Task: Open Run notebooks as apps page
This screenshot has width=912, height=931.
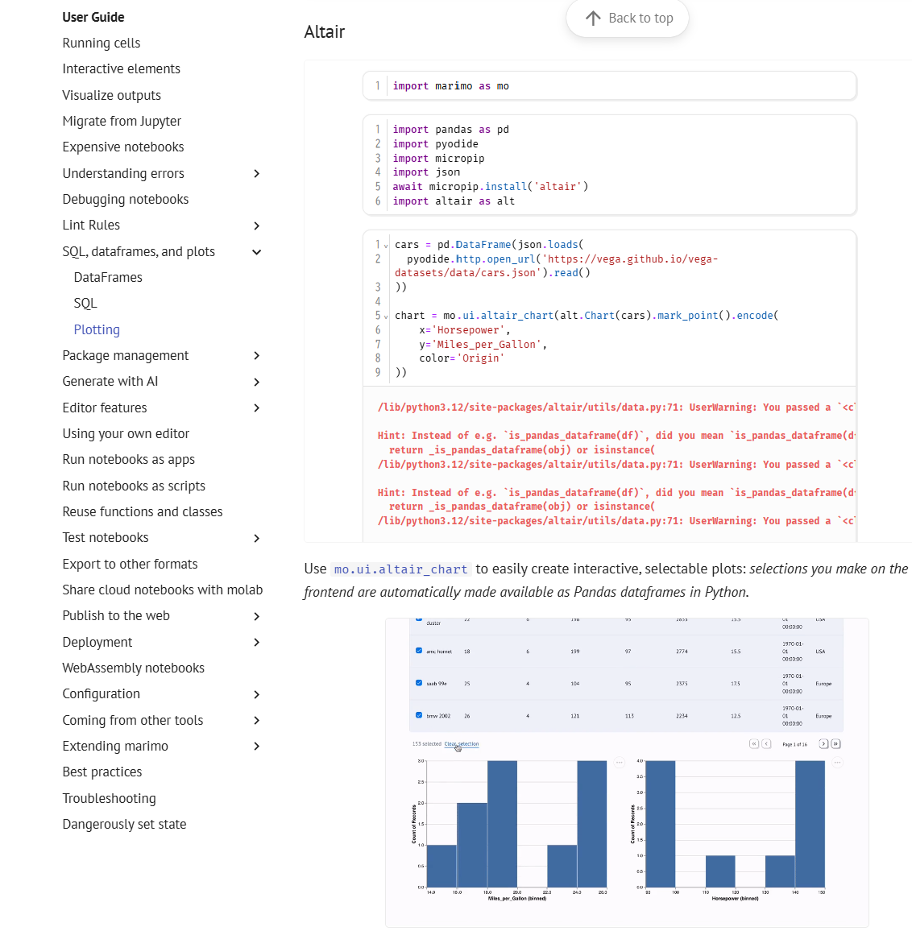Action: point(128,460)
